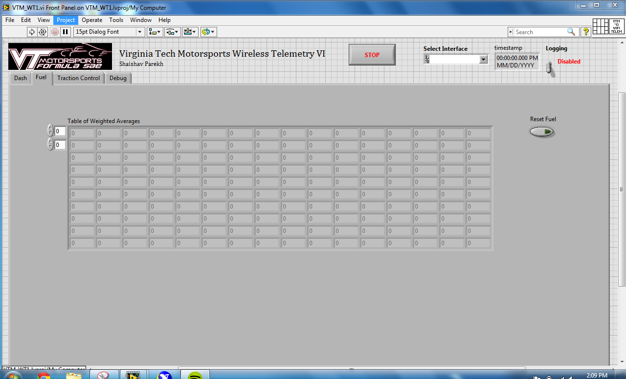The width and height of the screenshot is (626, 379).
Task: Click the LabVIEW icon in the title bar
Action: (6, 7)
